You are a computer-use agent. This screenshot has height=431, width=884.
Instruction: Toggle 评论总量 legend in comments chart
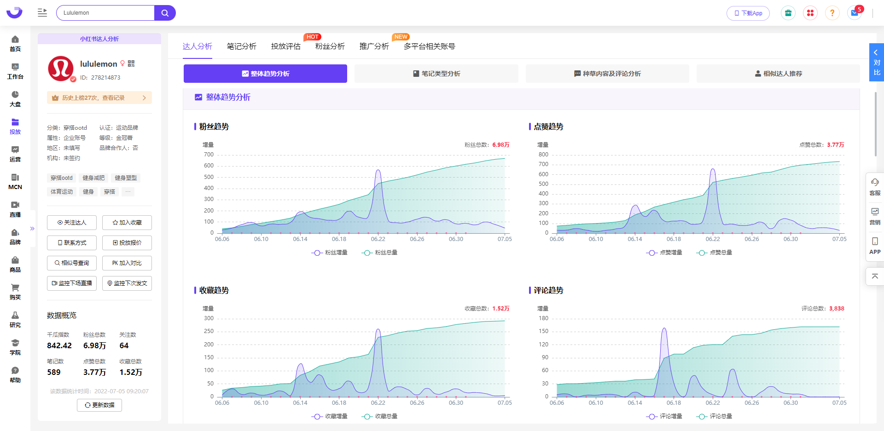click(x=714, y=416)
